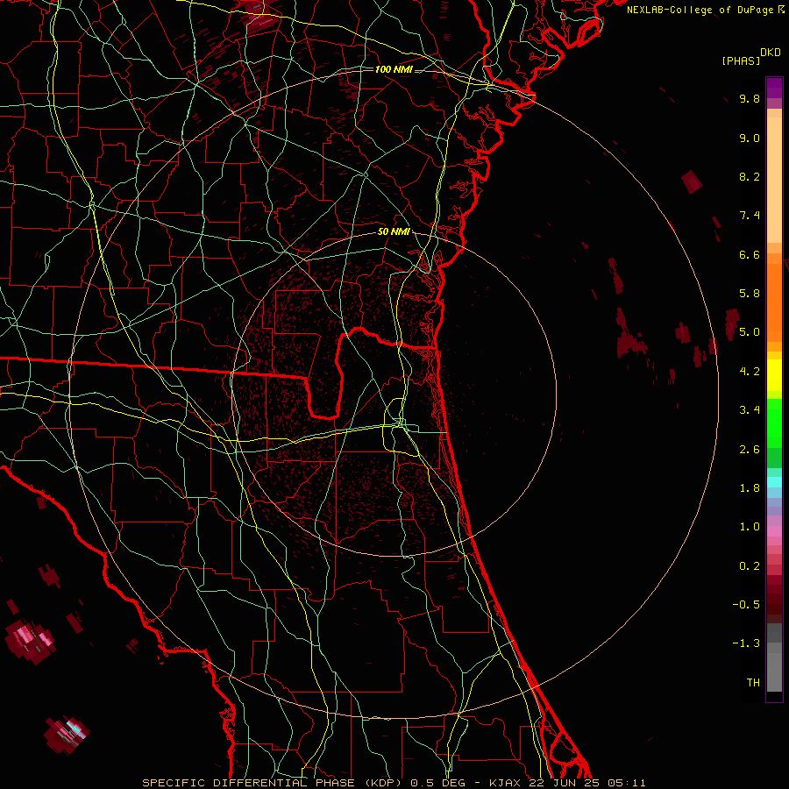
Task: Select the 9.0 value on color scale
Action: coord(750,138)
